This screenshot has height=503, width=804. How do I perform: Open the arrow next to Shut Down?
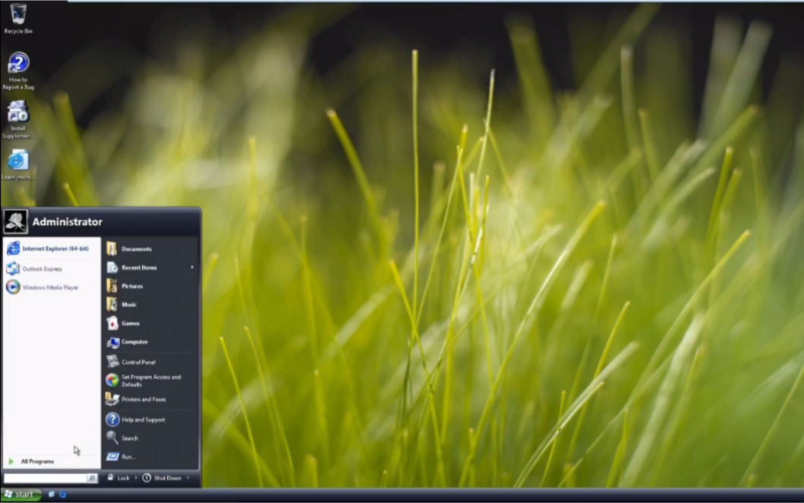(188, 479)
